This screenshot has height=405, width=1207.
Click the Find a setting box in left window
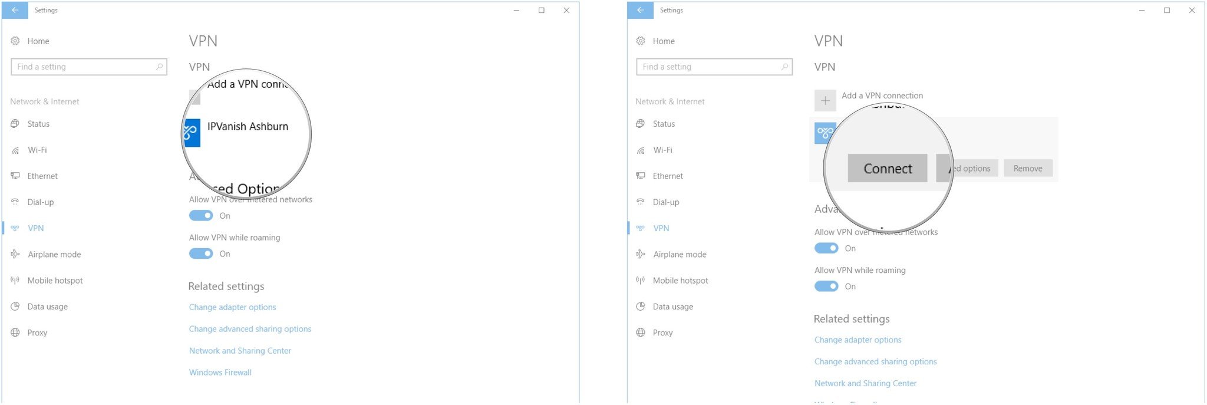click(85, 67)
